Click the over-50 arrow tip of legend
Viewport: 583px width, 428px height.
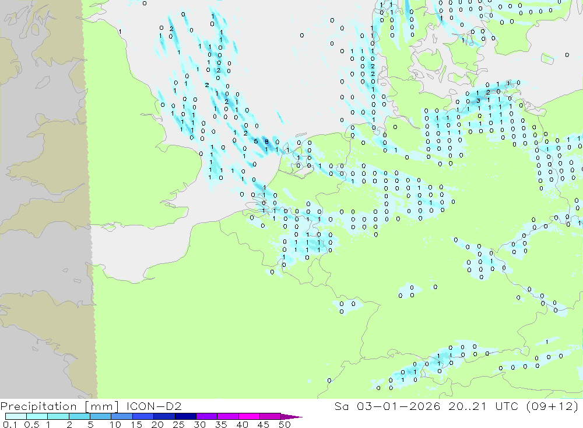tap(291, 417)
